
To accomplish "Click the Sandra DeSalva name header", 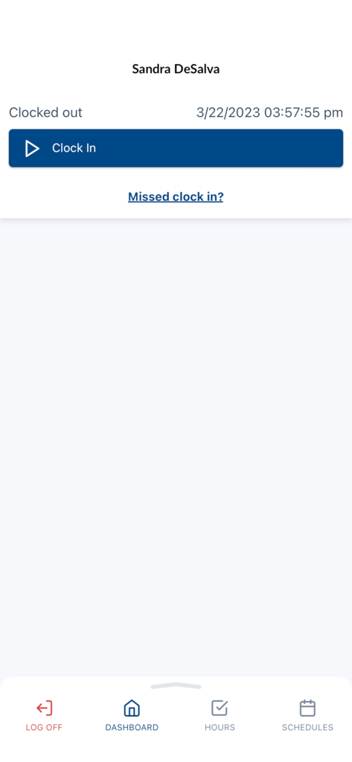I will 176,69.
